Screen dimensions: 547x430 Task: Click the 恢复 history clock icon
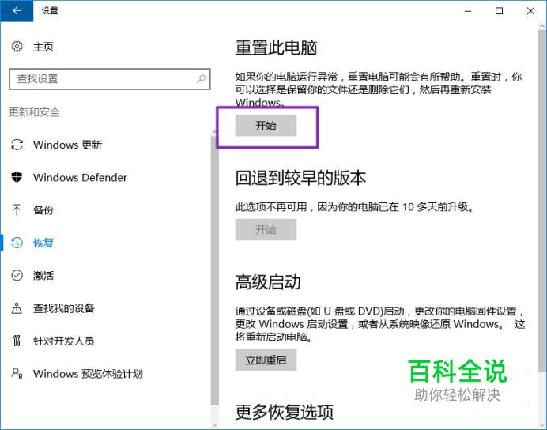pos(17,243)
